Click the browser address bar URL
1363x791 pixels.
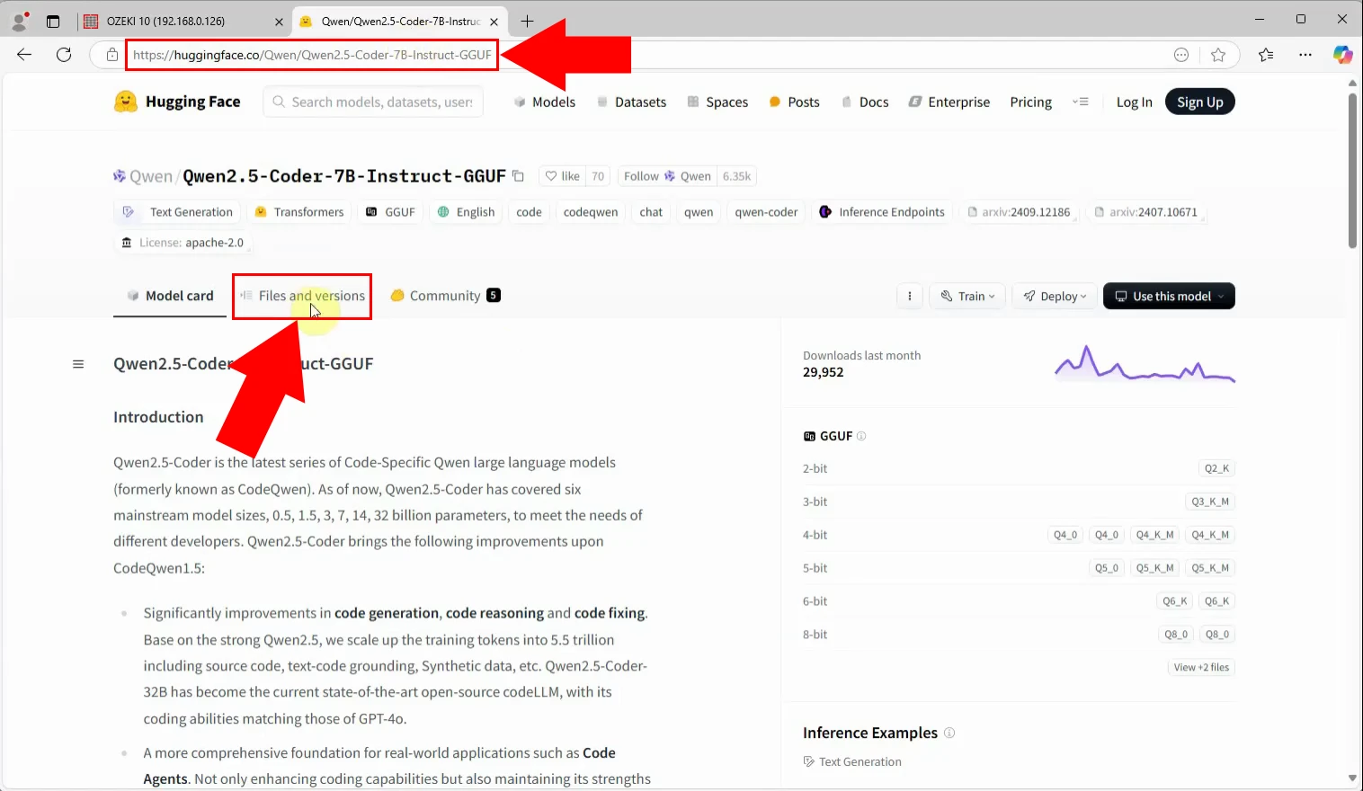point(312,55)
